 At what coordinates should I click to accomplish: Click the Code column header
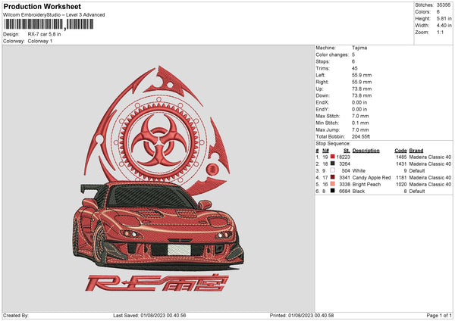400,151
